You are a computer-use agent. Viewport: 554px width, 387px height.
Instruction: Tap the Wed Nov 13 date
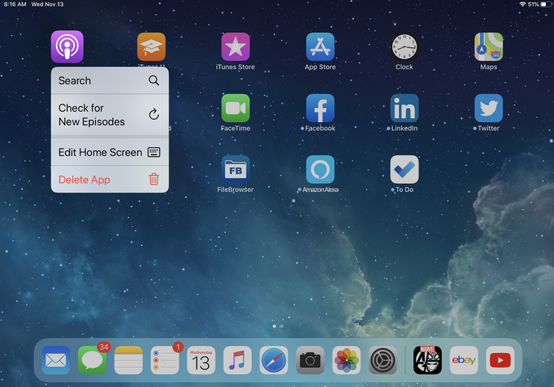click(x=47, y=4)
